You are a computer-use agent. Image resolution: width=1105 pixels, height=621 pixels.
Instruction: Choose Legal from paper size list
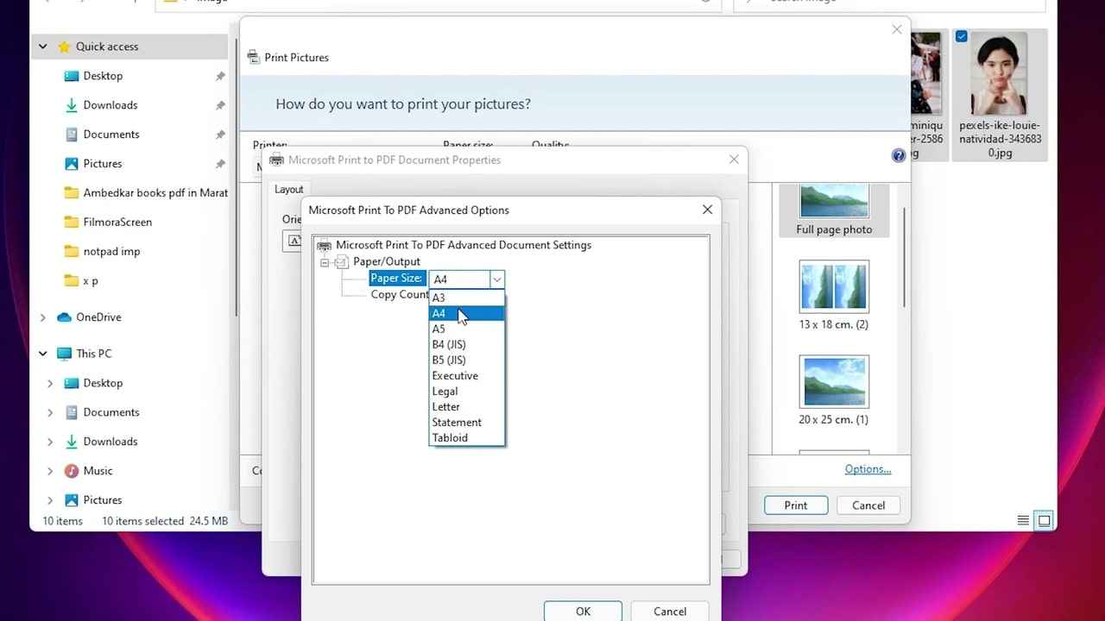[x=445, y=392]
